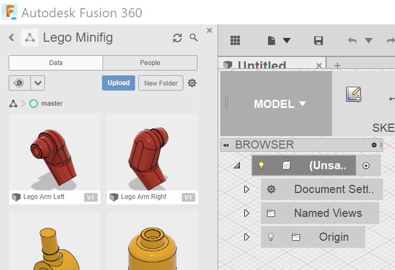Toggle Origin visibility light bulb

(x=271, y=237)
